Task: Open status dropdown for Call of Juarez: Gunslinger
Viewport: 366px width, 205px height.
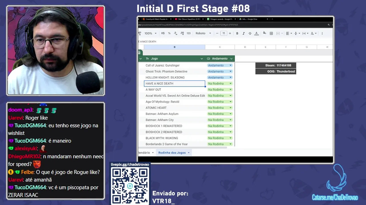Action: [230, 65]
